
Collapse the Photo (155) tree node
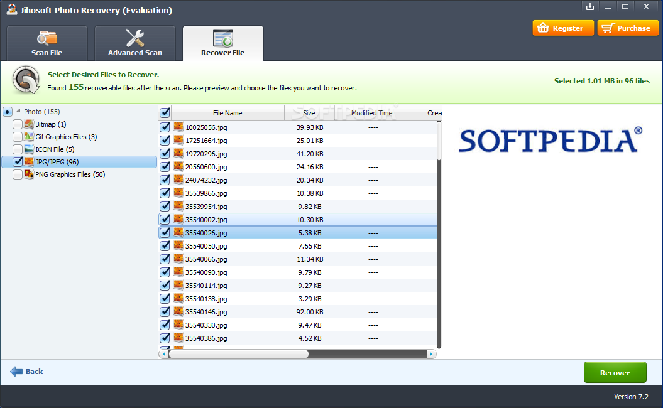(x=18, y=111)
